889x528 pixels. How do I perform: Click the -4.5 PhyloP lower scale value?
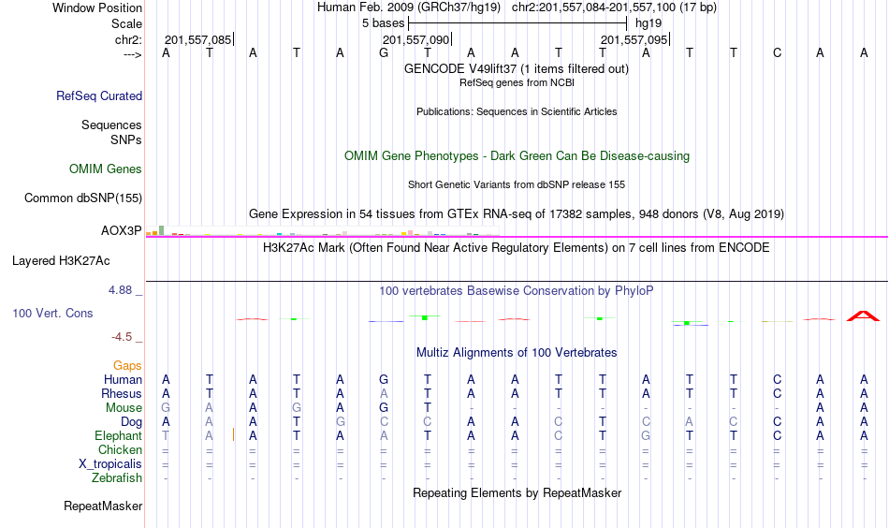(x=122, y=337)
